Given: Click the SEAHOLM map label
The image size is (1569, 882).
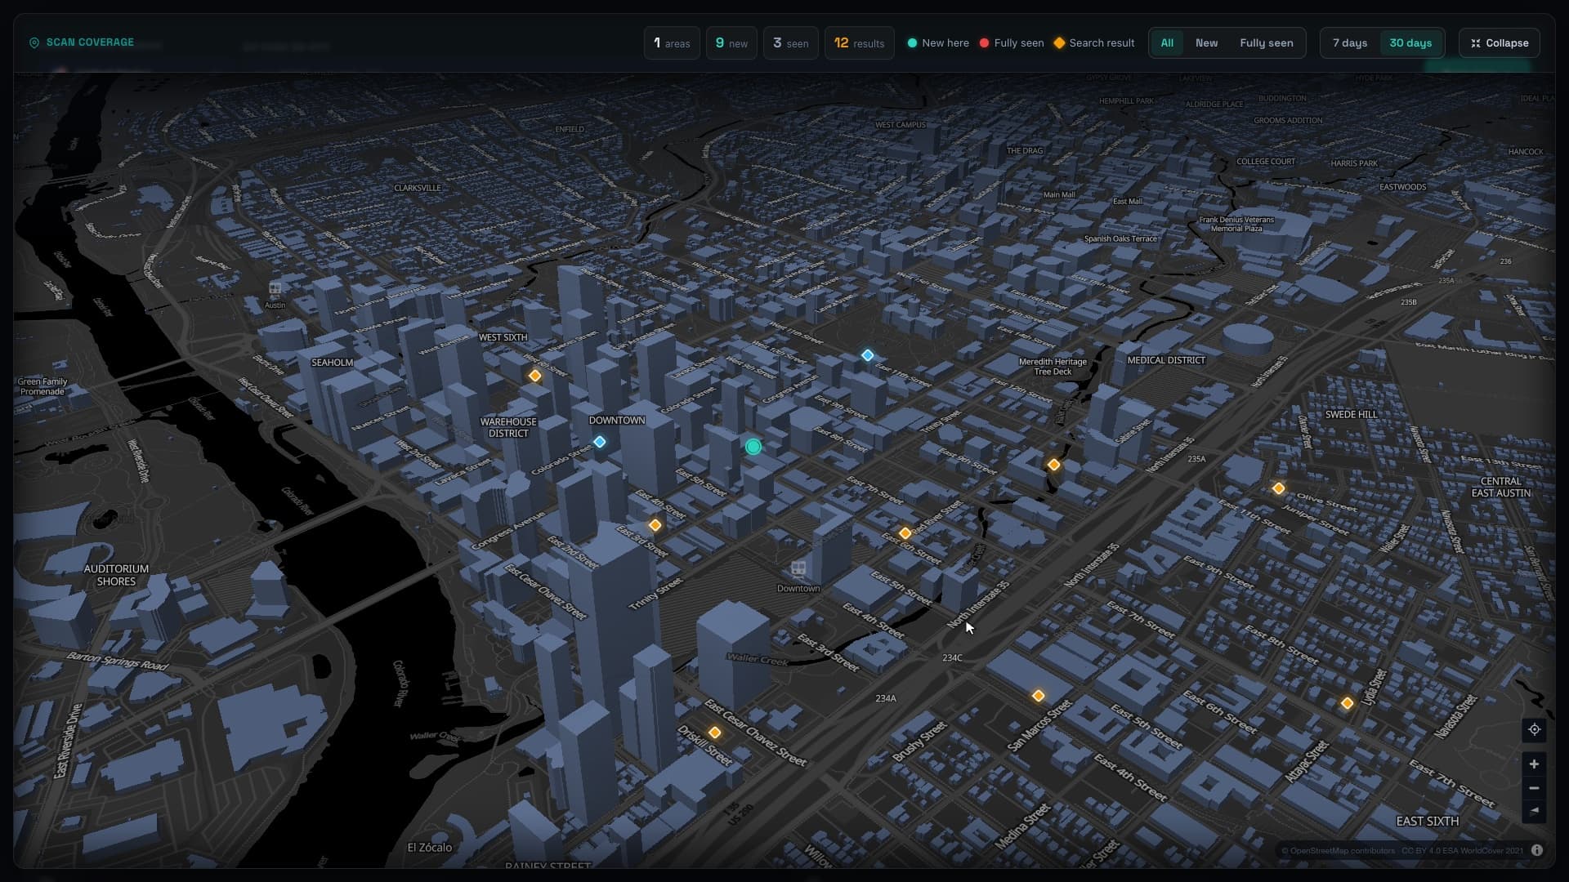Looking at the screenshot, I should [333, 363].
